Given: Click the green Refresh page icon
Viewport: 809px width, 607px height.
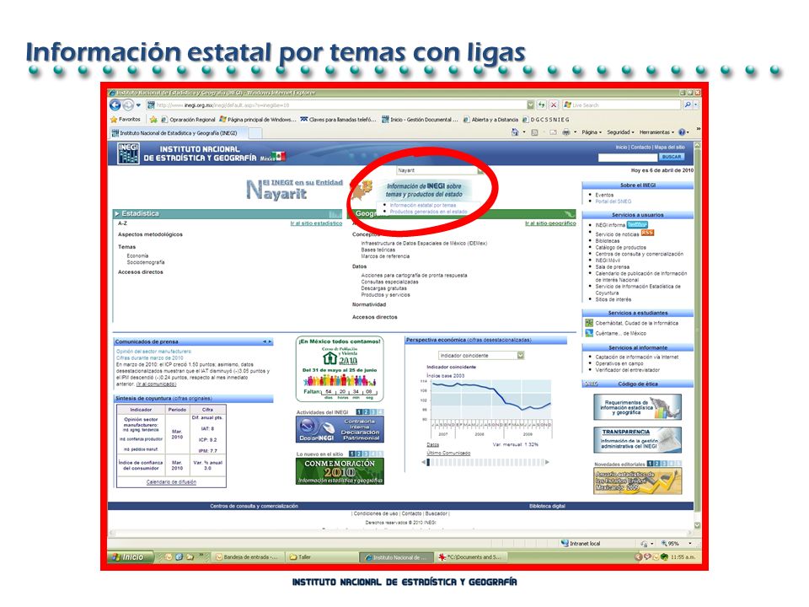Looking at the screenshot, I should (x=541, y=105).
